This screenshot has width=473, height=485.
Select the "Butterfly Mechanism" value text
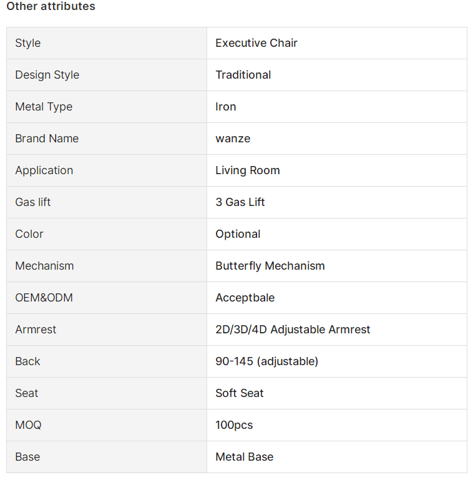point(270,266)
